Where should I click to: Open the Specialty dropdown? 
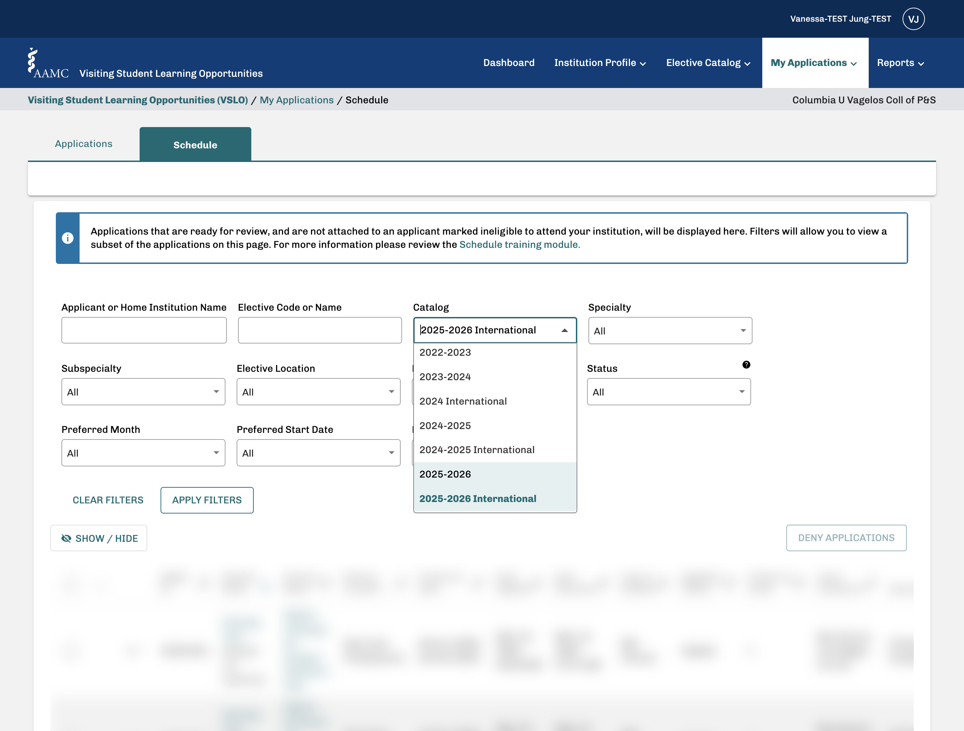tap(670, 330)
